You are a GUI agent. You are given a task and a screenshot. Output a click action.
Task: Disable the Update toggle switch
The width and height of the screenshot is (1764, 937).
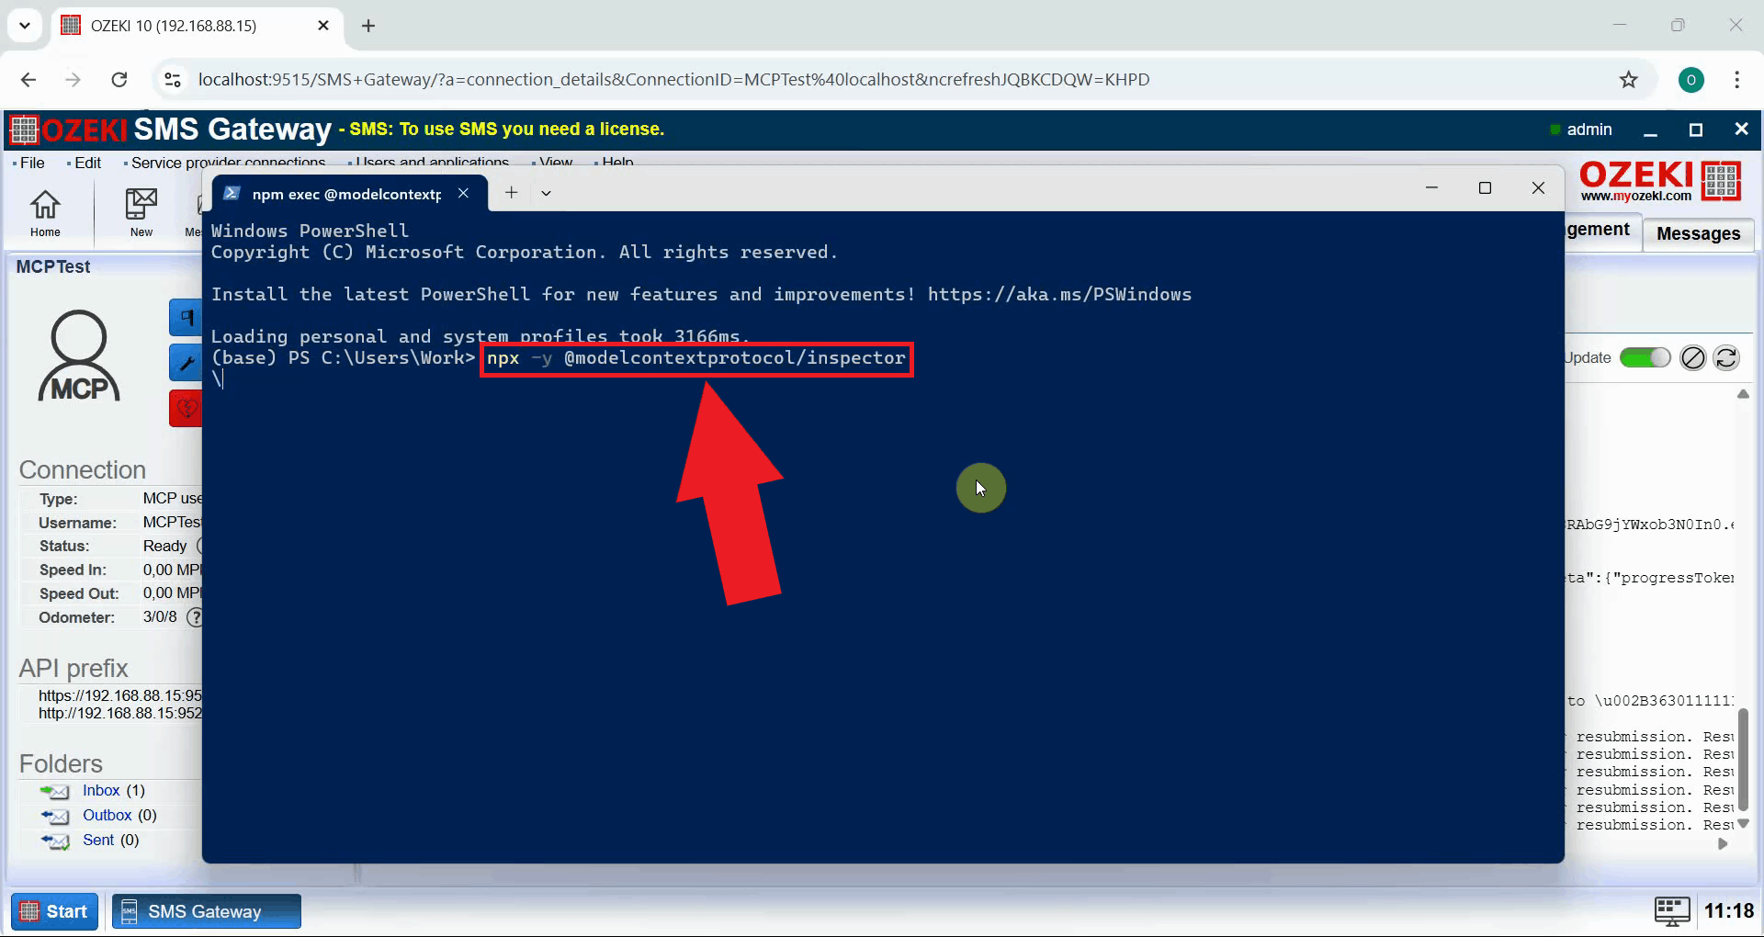click(x=1645, y=357)
